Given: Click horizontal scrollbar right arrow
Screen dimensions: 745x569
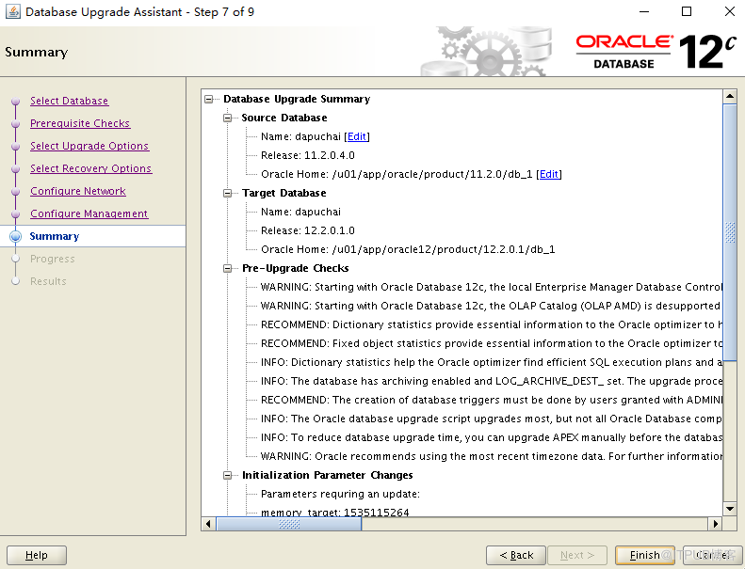Looking at the screenshot, I should 716,524.
